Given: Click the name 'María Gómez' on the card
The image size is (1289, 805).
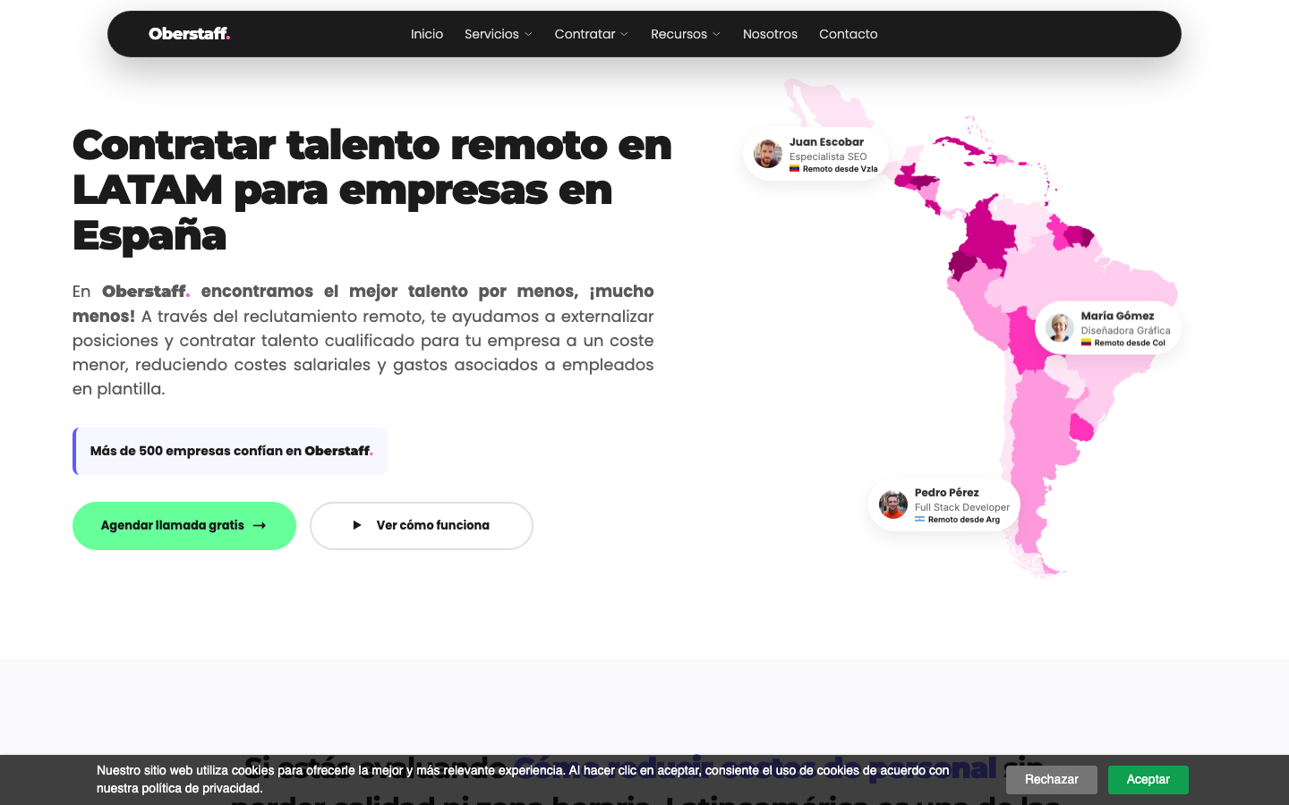Looking at the screenshot, I should point(1117,316).
